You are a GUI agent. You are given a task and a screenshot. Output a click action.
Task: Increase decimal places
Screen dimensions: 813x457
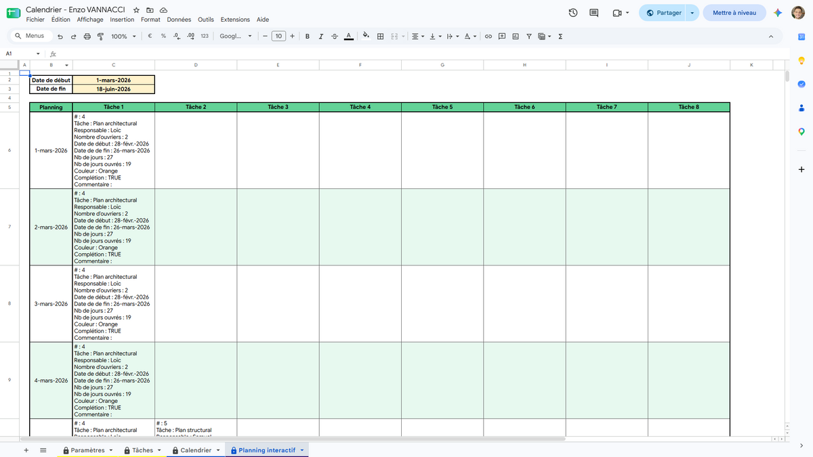click(190, 36)
